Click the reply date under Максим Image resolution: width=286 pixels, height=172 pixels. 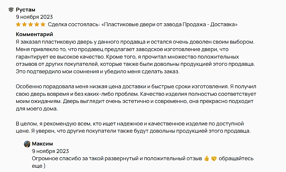(50, 151)
